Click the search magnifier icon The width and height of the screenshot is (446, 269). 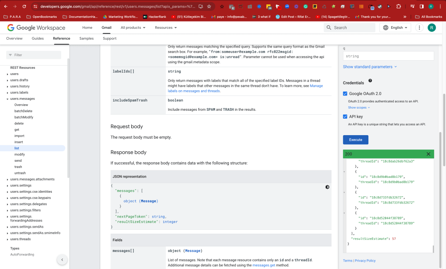click(329, 27)
